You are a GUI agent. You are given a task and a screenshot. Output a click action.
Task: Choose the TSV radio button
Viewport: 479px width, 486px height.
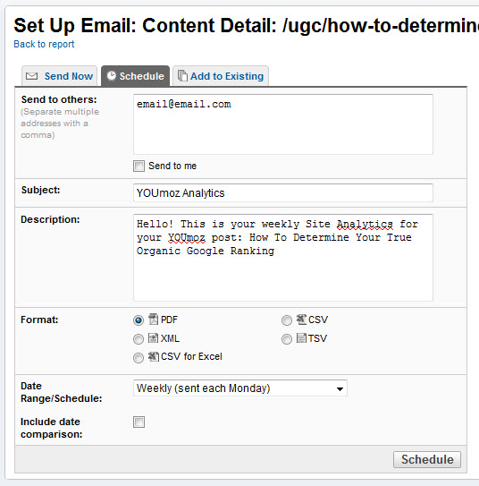click(x=287, y=339)
